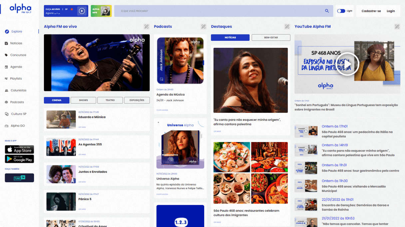This screenshot has width=405, height=227.
Task: Select the Bem-Estar tab in Destaques
Action: pyautogui.click(x=271, y=38)
